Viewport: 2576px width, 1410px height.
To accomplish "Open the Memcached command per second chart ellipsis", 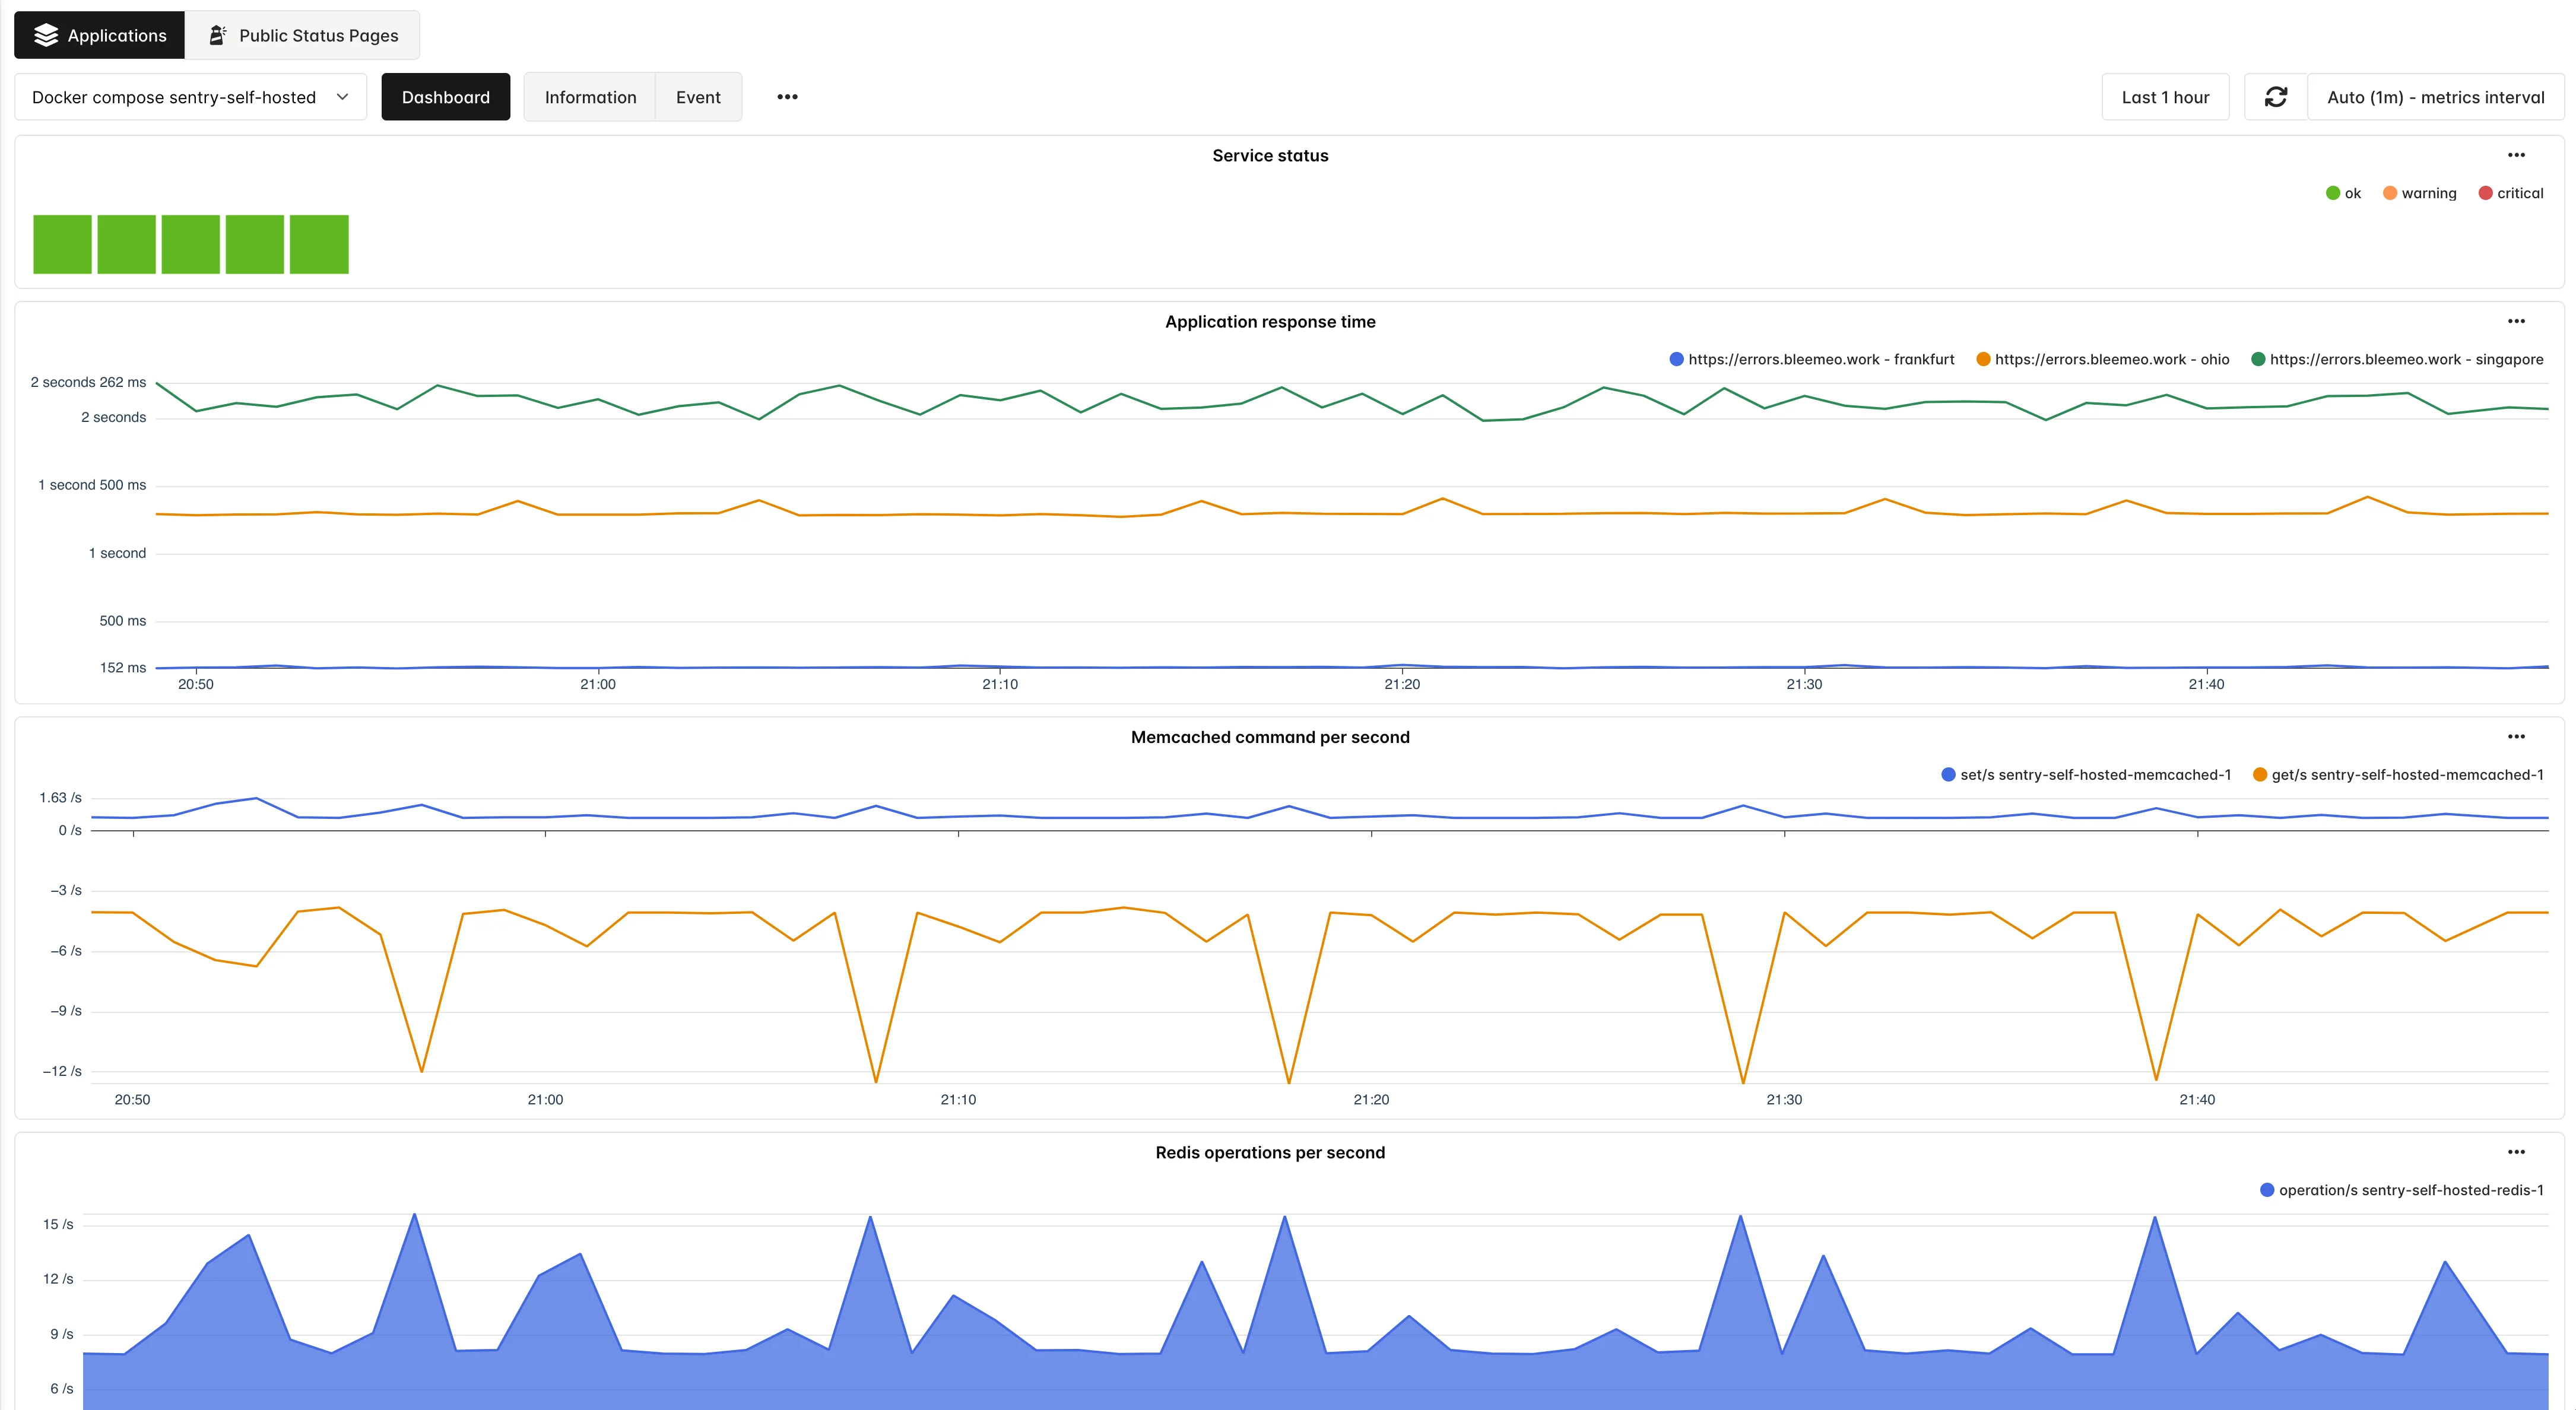I will click(2517, 737).
